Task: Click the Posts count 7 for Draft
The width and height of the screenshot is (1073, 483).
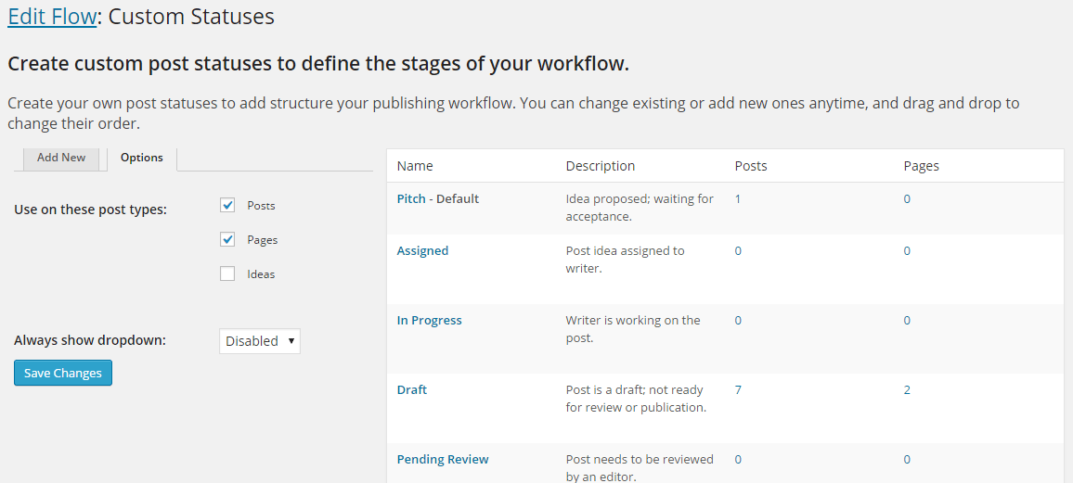Action: click(738, 390)
